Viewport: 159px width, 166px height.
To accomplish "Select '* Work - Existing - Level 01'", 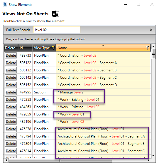I will (103, 100).
